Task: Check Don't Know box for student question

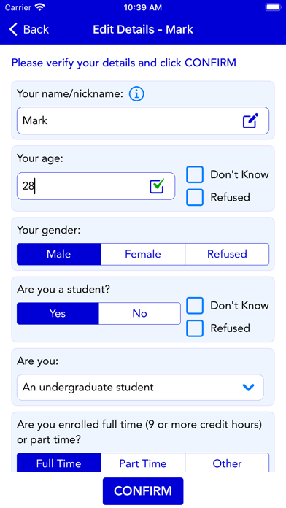Action: (195, 306)
